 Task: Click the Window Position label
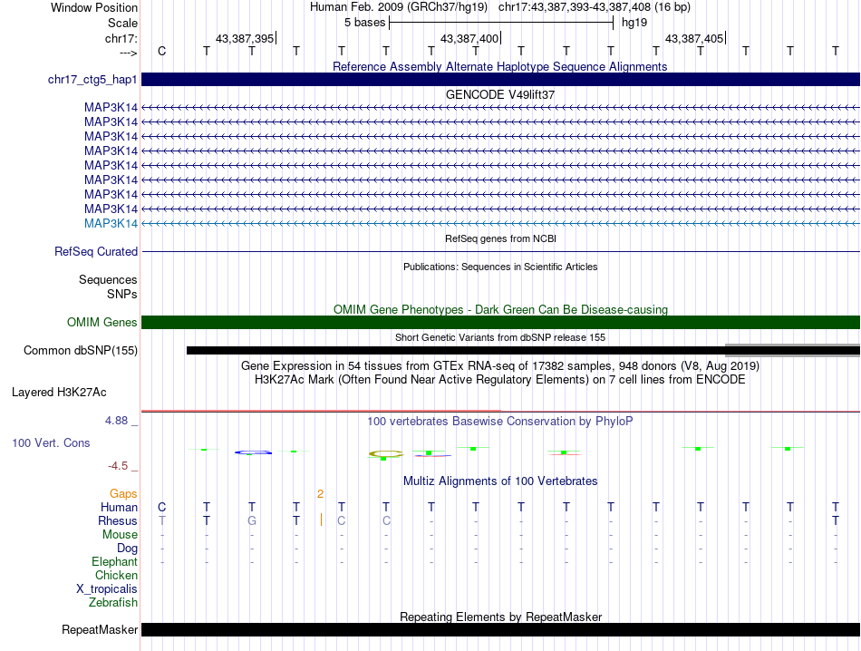click(94, 7)
